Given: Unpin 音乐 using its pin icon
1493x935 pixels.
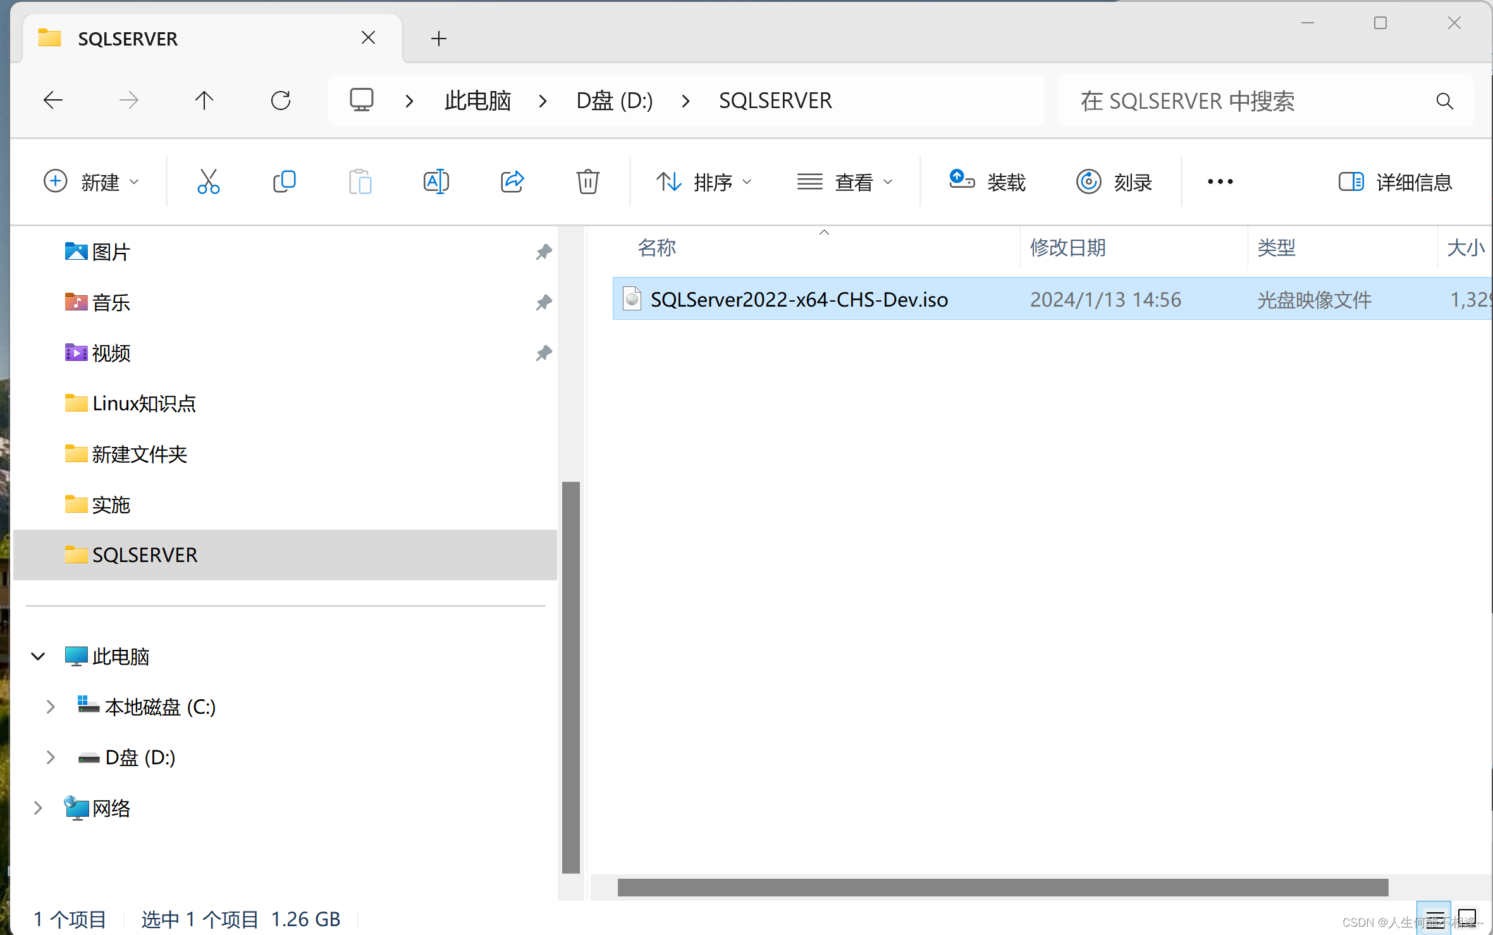Looking at the screenshot, I should click(544, 302).
